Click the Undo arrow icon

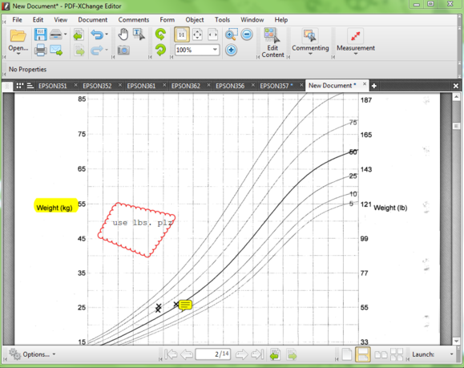click(97, 34)
